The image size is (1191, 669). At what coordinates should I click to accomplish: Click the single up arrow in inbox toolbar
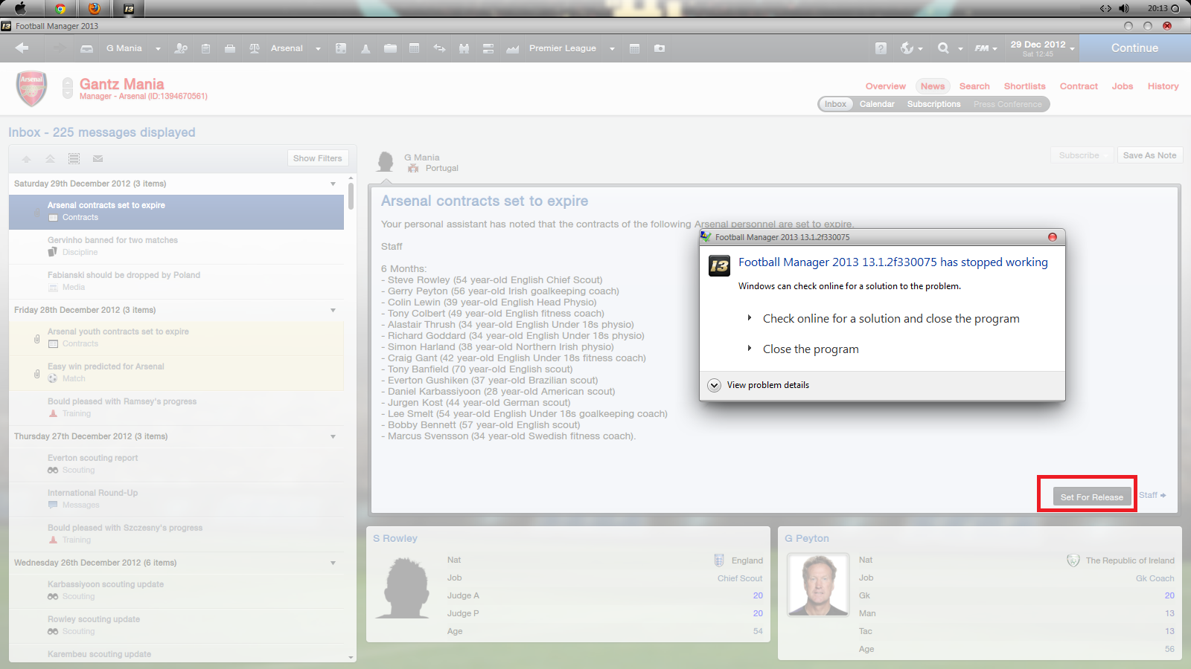pyautogui.click(x=26, y=158)
